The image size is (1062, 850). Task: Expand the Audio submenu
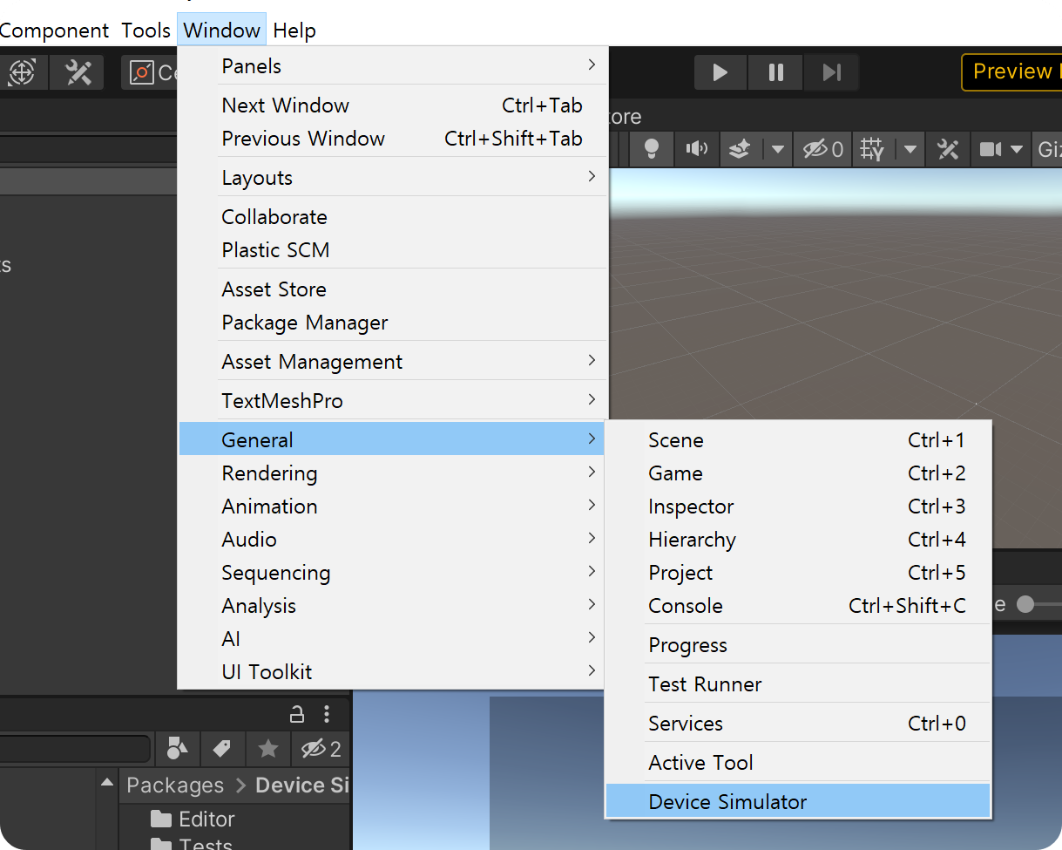393,540
